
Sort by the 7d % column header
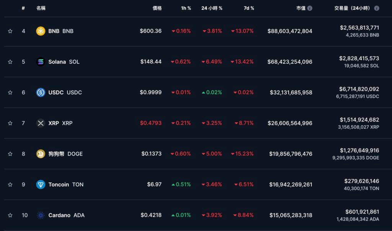pos(249,8)
